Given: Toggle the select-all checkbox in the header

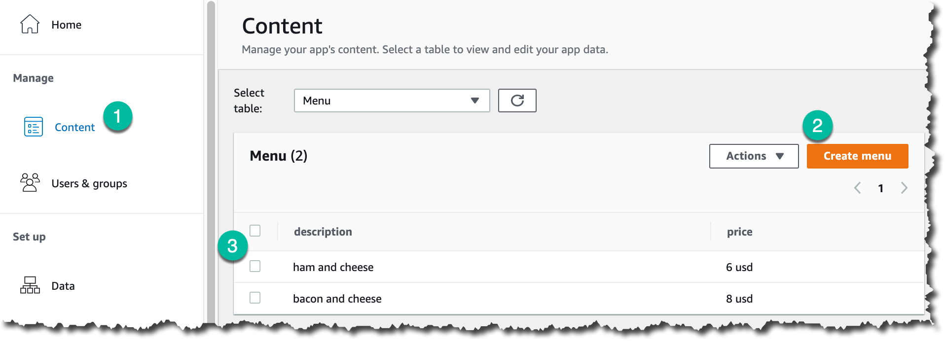Looking at the screenshot, I should [x=255, y=231].
